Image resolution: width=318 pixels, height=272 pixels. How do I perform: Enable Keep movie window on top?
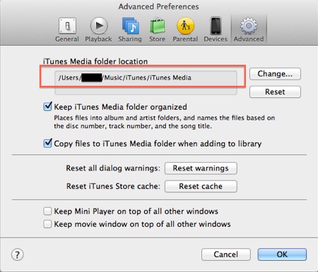[47, 224]
